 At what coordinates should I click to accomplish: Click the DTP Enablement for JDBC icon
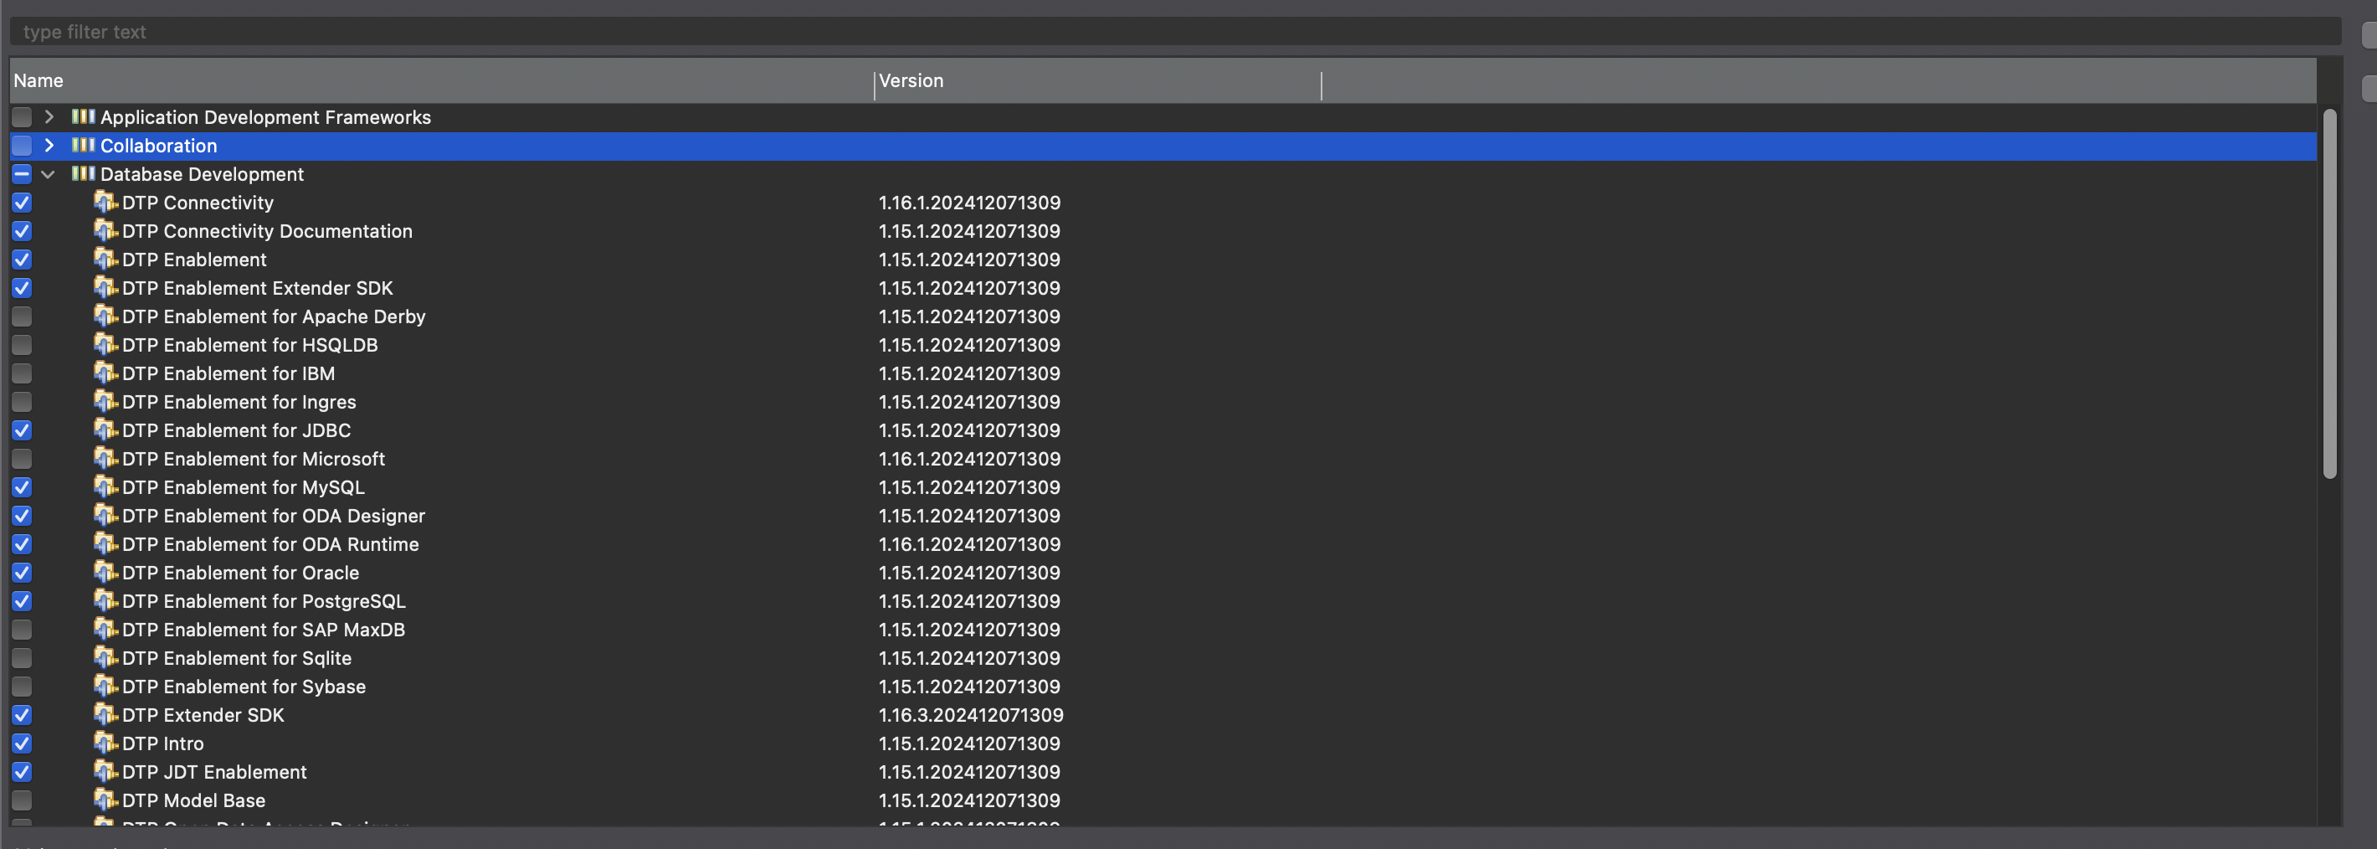click(x=106, y=430)
